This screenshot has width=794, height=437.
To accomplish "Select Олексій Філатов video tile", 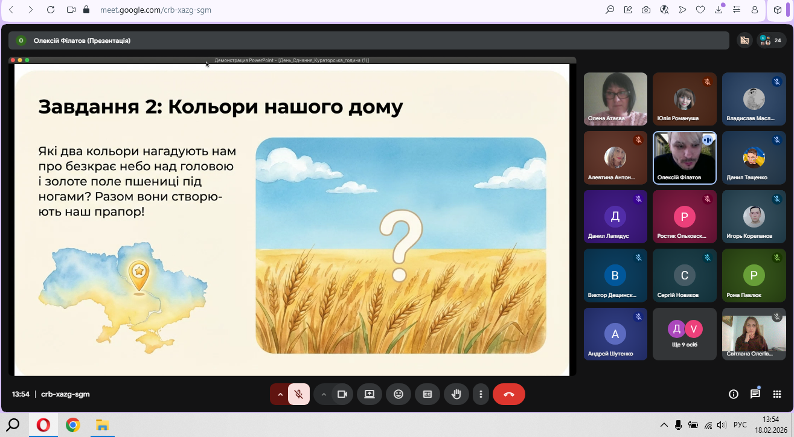I will click(685, 158).
